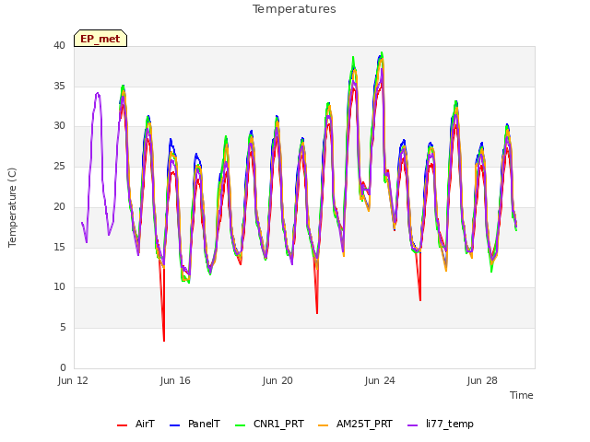Click the EP_met annotation label
This screenshot has height=442, width=590.
tap(100, 39)
